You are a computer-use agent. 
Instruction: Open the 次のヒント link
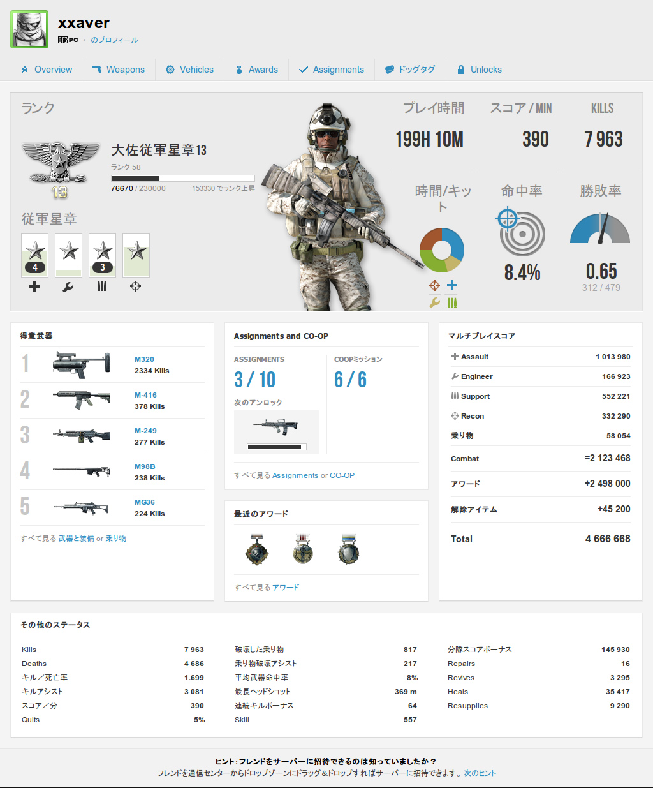pyautogui.click(x=480, y=773)
